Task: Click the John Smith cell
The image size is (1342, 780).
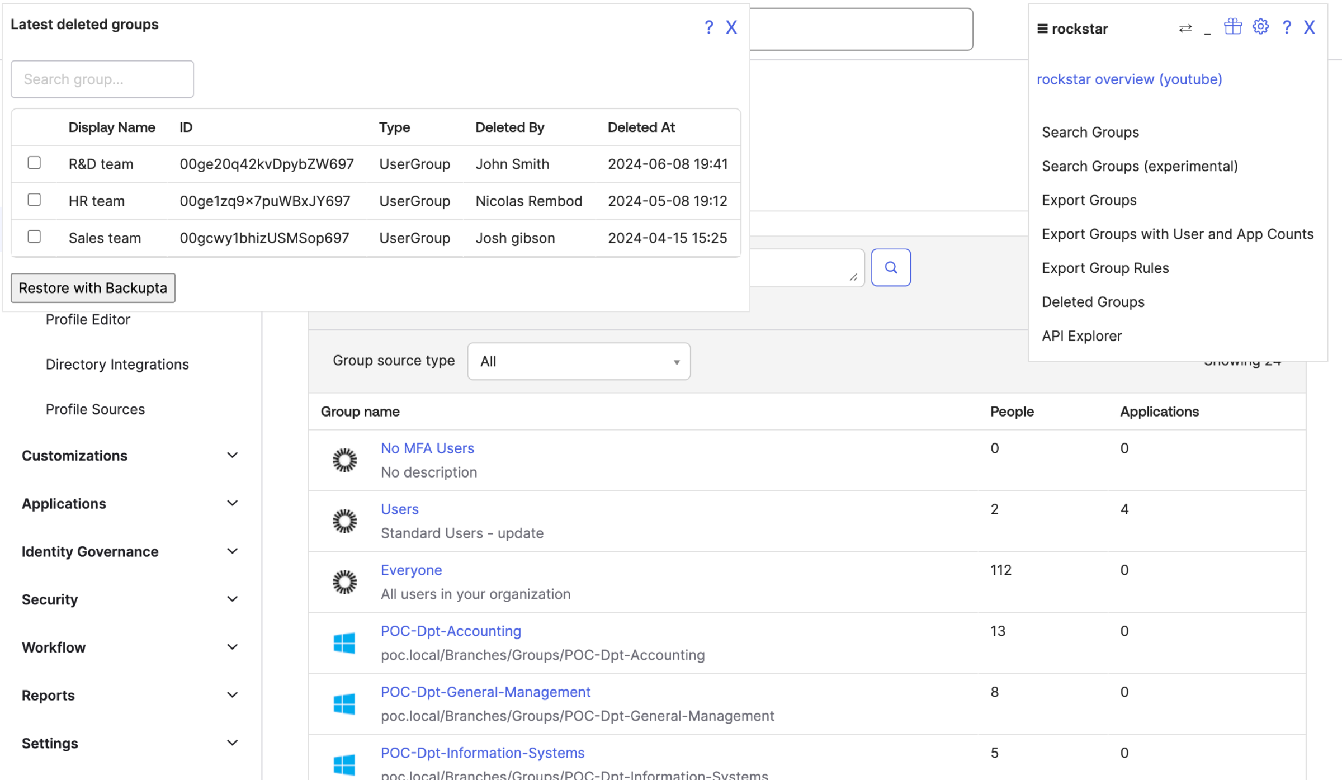Action: click(x=512, y=164)
